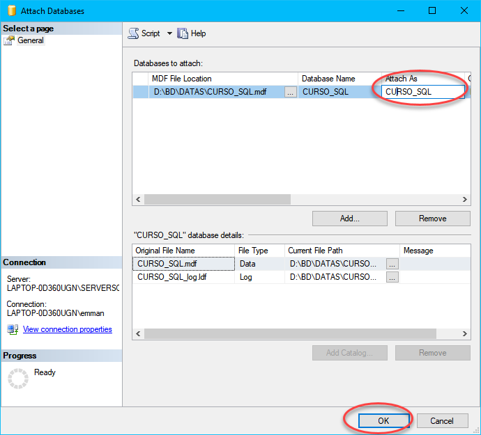Click the Attach As column header
This screenshot has width=481, height=435.
coord(423,79)
